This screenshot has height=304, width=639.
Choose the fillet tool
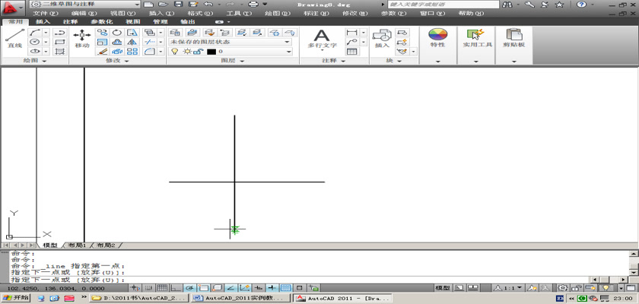pos(150,51)
